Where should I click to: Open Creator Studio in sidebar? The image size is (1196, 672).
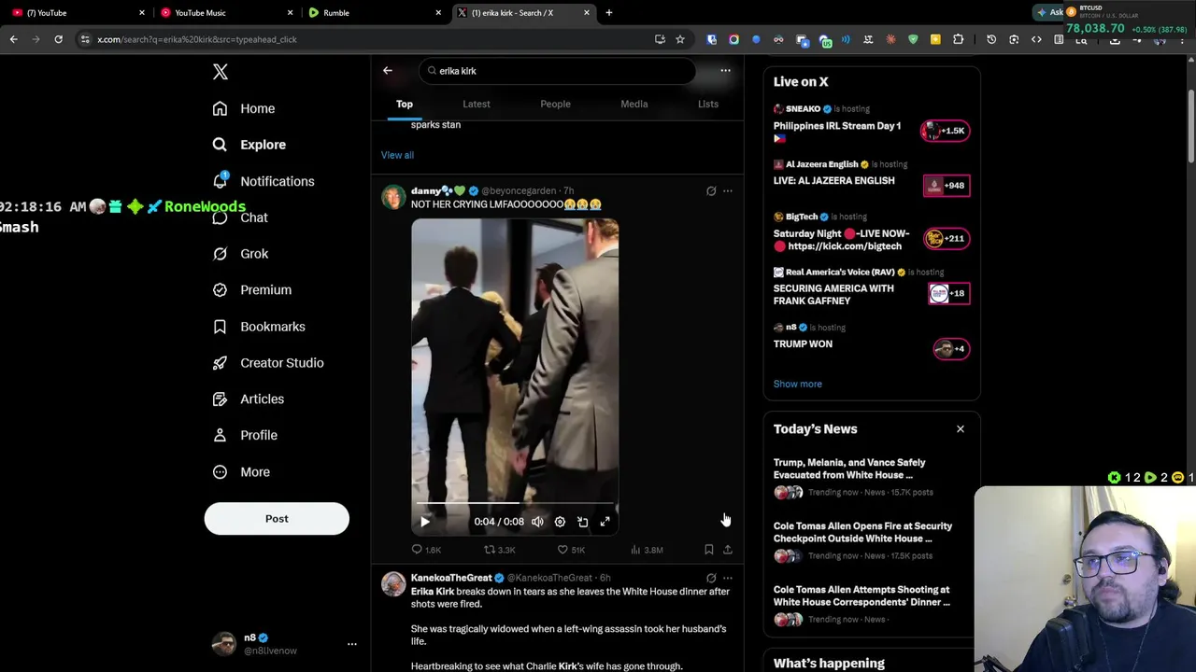point(267,363)
